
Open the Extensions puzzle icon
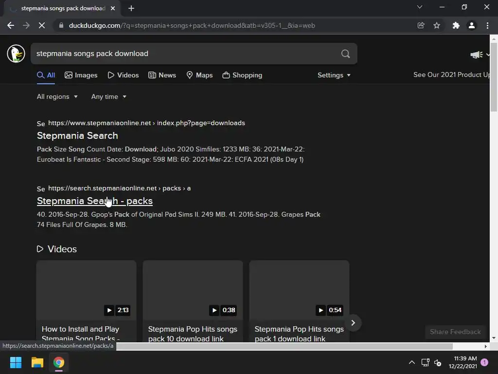click(x=456, y=25)
